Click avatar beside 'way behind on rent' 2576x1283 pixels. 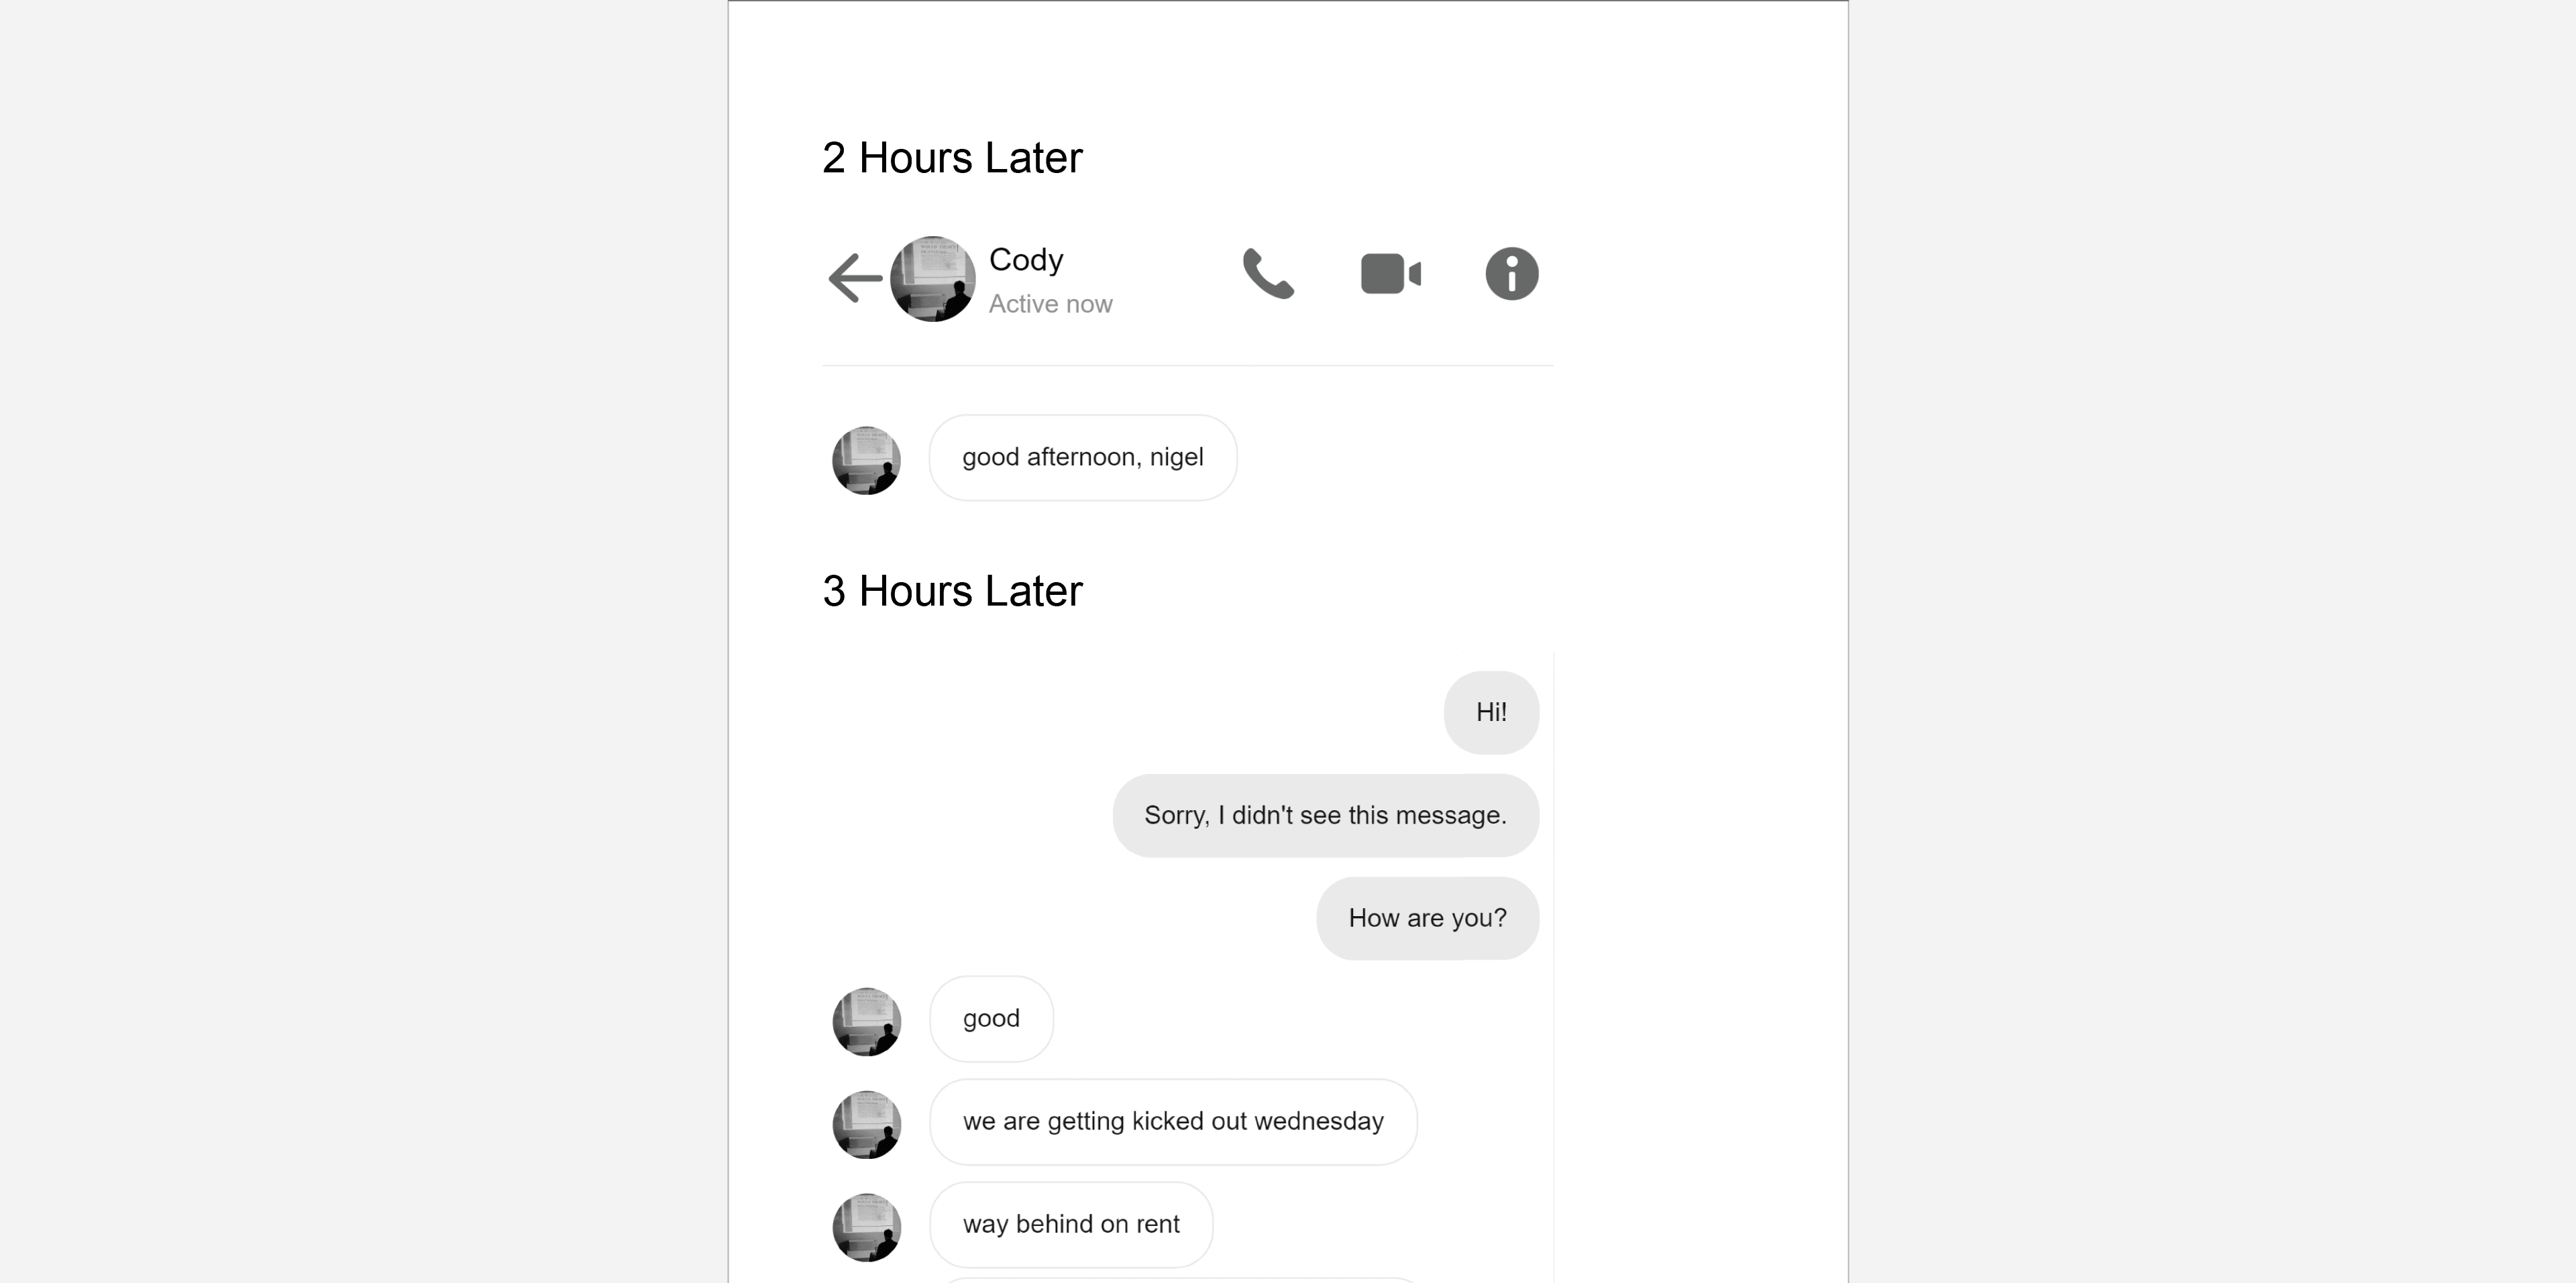(867, 1227)
